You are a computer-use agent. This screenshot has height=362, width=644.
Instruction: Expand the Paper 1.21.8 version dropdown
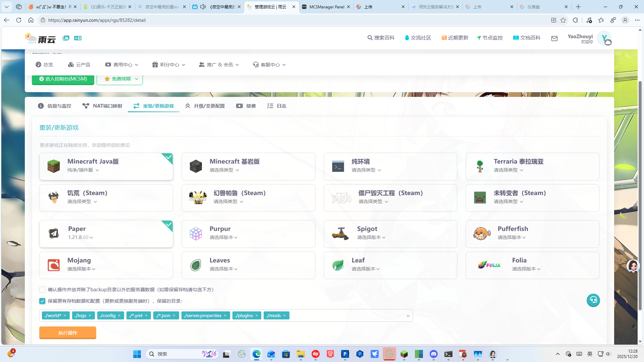[91, 237]
